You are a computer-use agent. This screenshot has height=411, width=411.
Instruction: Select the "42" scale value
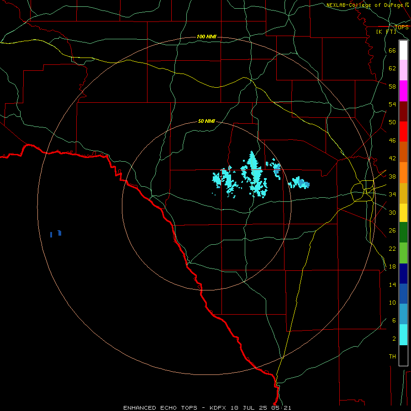(x=392, y=158)
